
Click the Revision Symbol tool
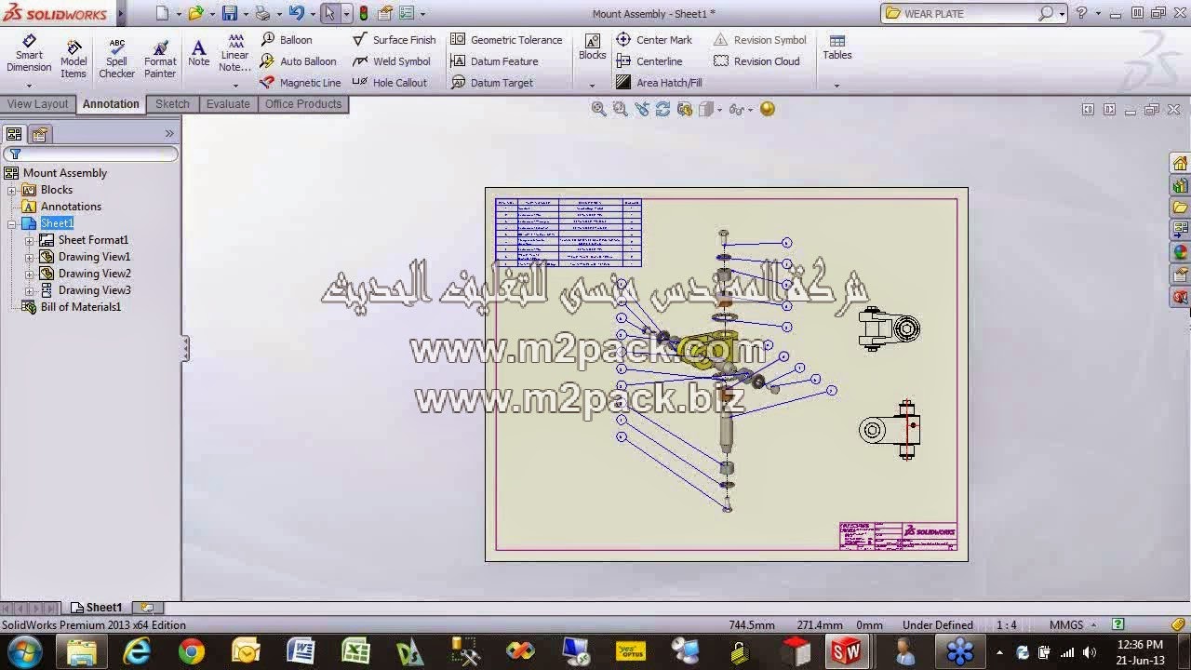pyautogui.click(x=760, y=40)
